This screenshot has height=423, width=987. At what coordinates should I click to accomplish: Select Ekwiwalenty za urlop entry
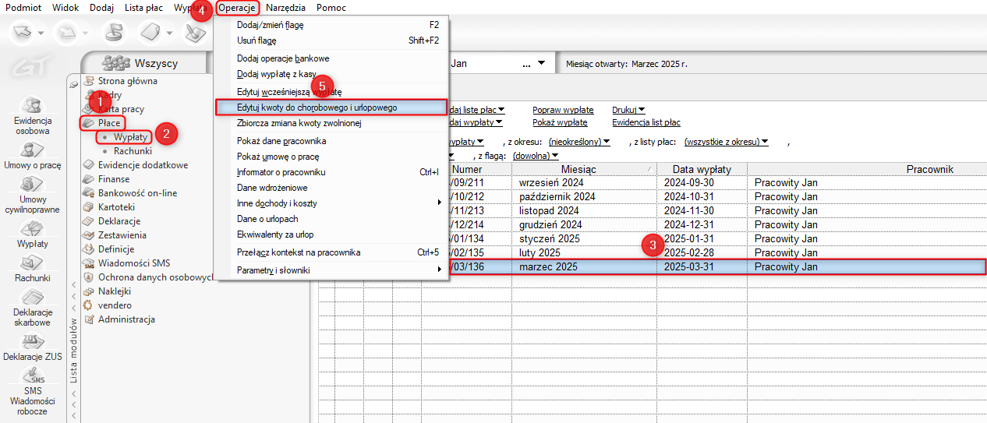[x=331, y=234]
